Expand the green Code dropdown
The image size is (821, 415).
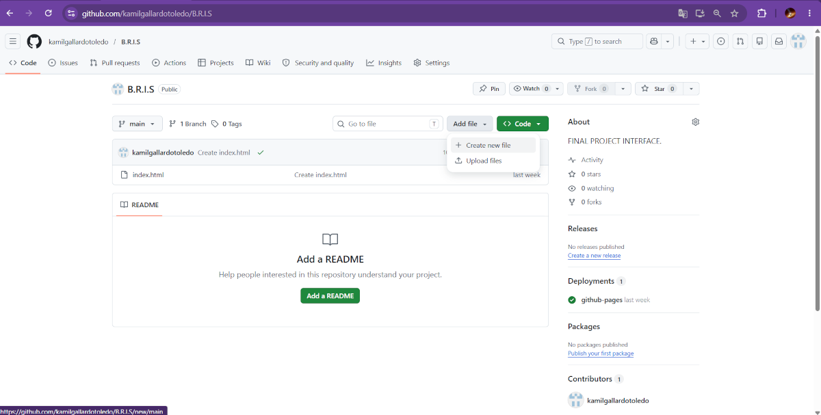click(523, 124)
